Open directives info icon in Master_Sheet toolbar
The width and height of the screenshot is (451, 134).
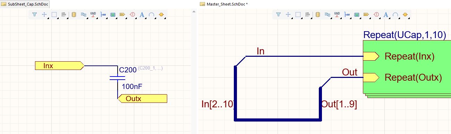click(376, 15)
